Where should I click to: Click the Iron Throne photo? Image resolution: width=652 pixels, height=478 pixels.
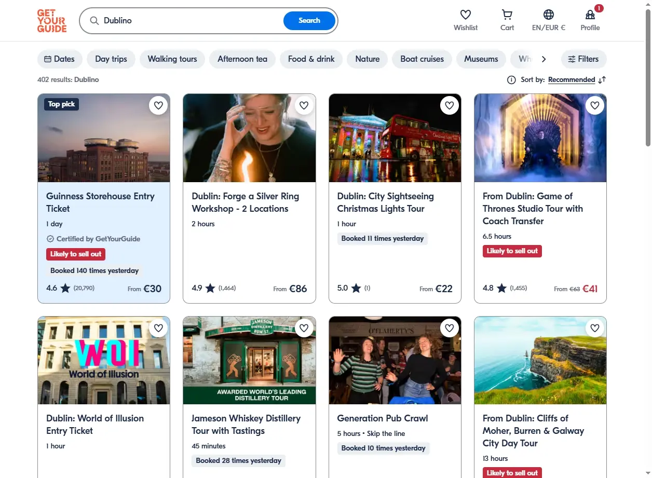540,138
